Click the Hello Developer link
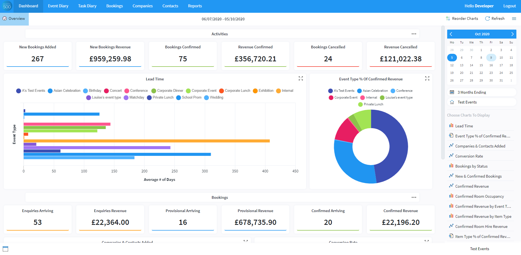 point(479,6)
